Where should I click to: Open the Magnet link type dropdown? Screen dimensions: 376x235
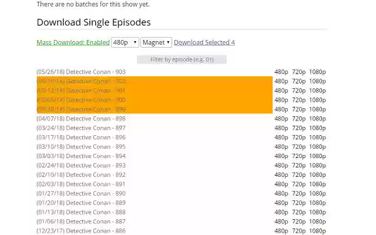pos(156,42)
